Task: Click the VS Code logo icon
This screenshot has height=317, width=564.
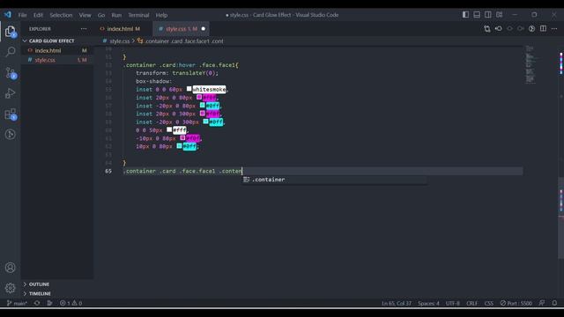Action: [8, 15]
